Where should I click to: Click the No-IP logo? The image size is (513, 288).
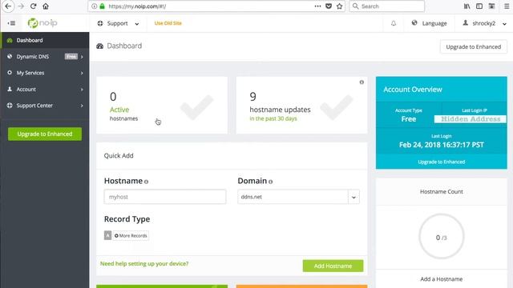click(x=42, y=23)
